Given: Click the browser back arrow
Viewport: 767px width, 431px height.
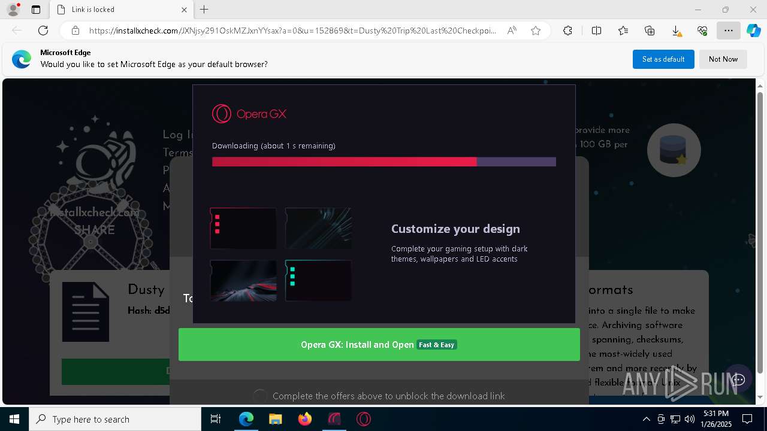Looking at the screenshot, I should pos(17,31).
